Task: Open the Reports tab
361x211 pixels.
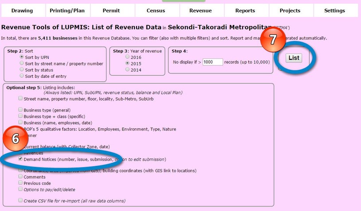Action: [x=246, y=11]
